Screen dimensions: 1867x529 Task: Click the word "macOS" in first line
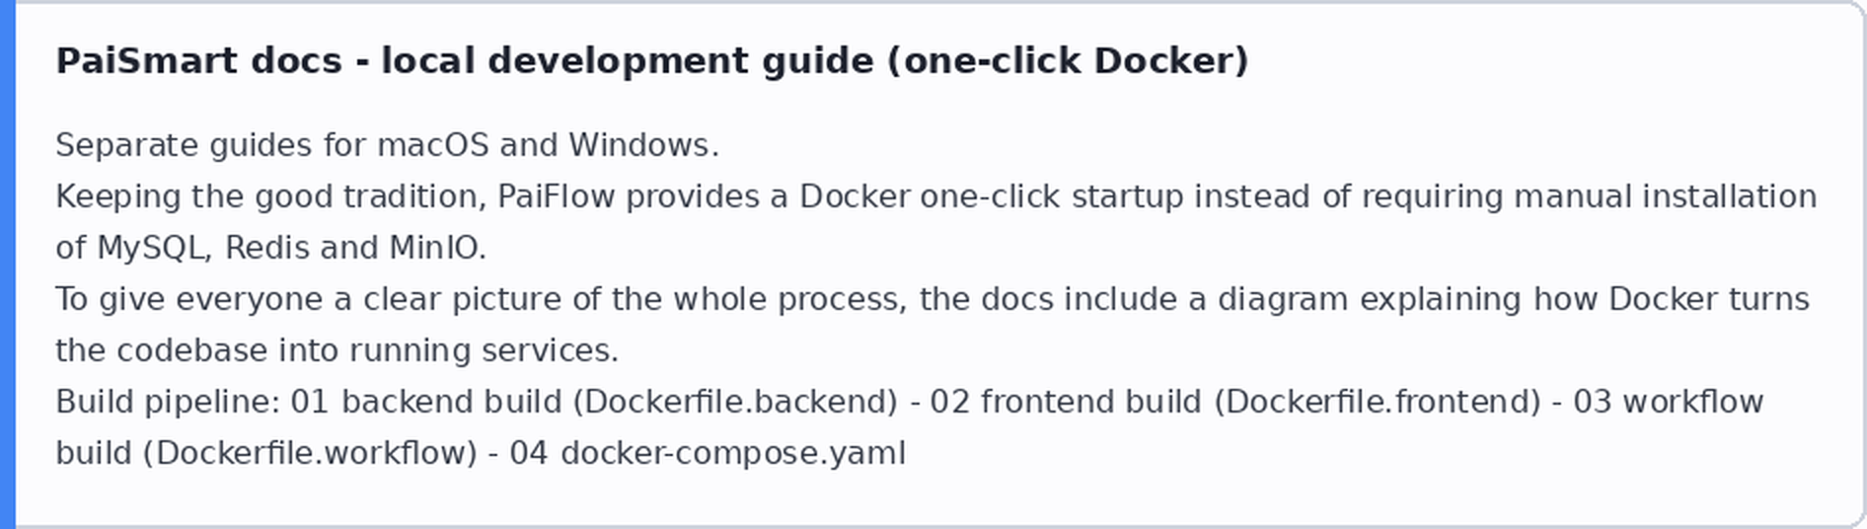433,145
